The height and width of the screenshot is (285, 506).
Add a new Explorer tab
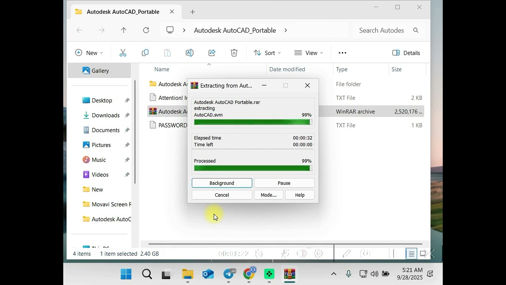pyautogui.click(x=193, y=12)
